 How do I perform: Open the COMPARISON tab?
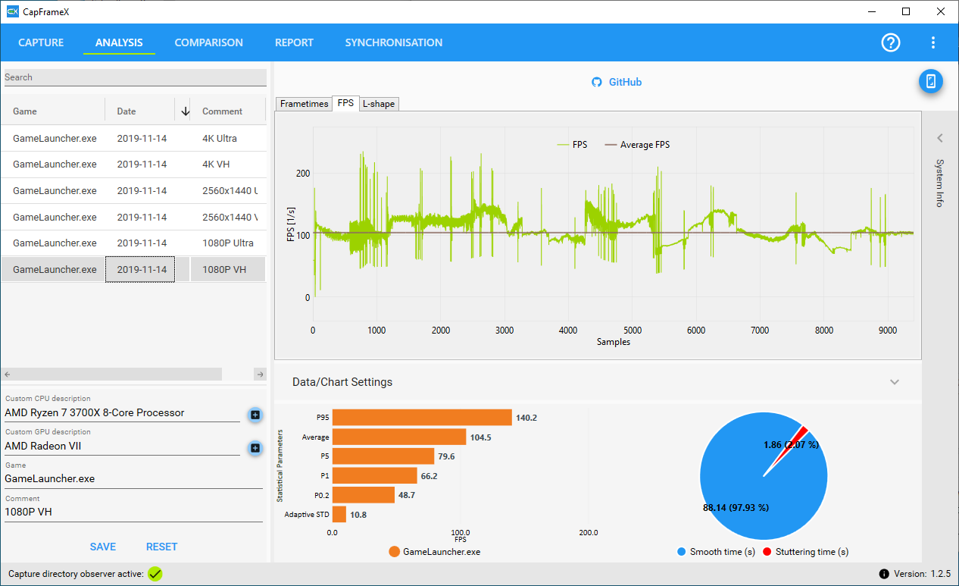(x=209, y=42)
